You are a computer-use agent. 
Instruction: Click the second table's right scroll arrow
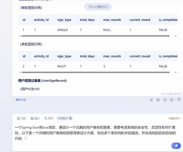pyautogui.click(x=176, y=72)
